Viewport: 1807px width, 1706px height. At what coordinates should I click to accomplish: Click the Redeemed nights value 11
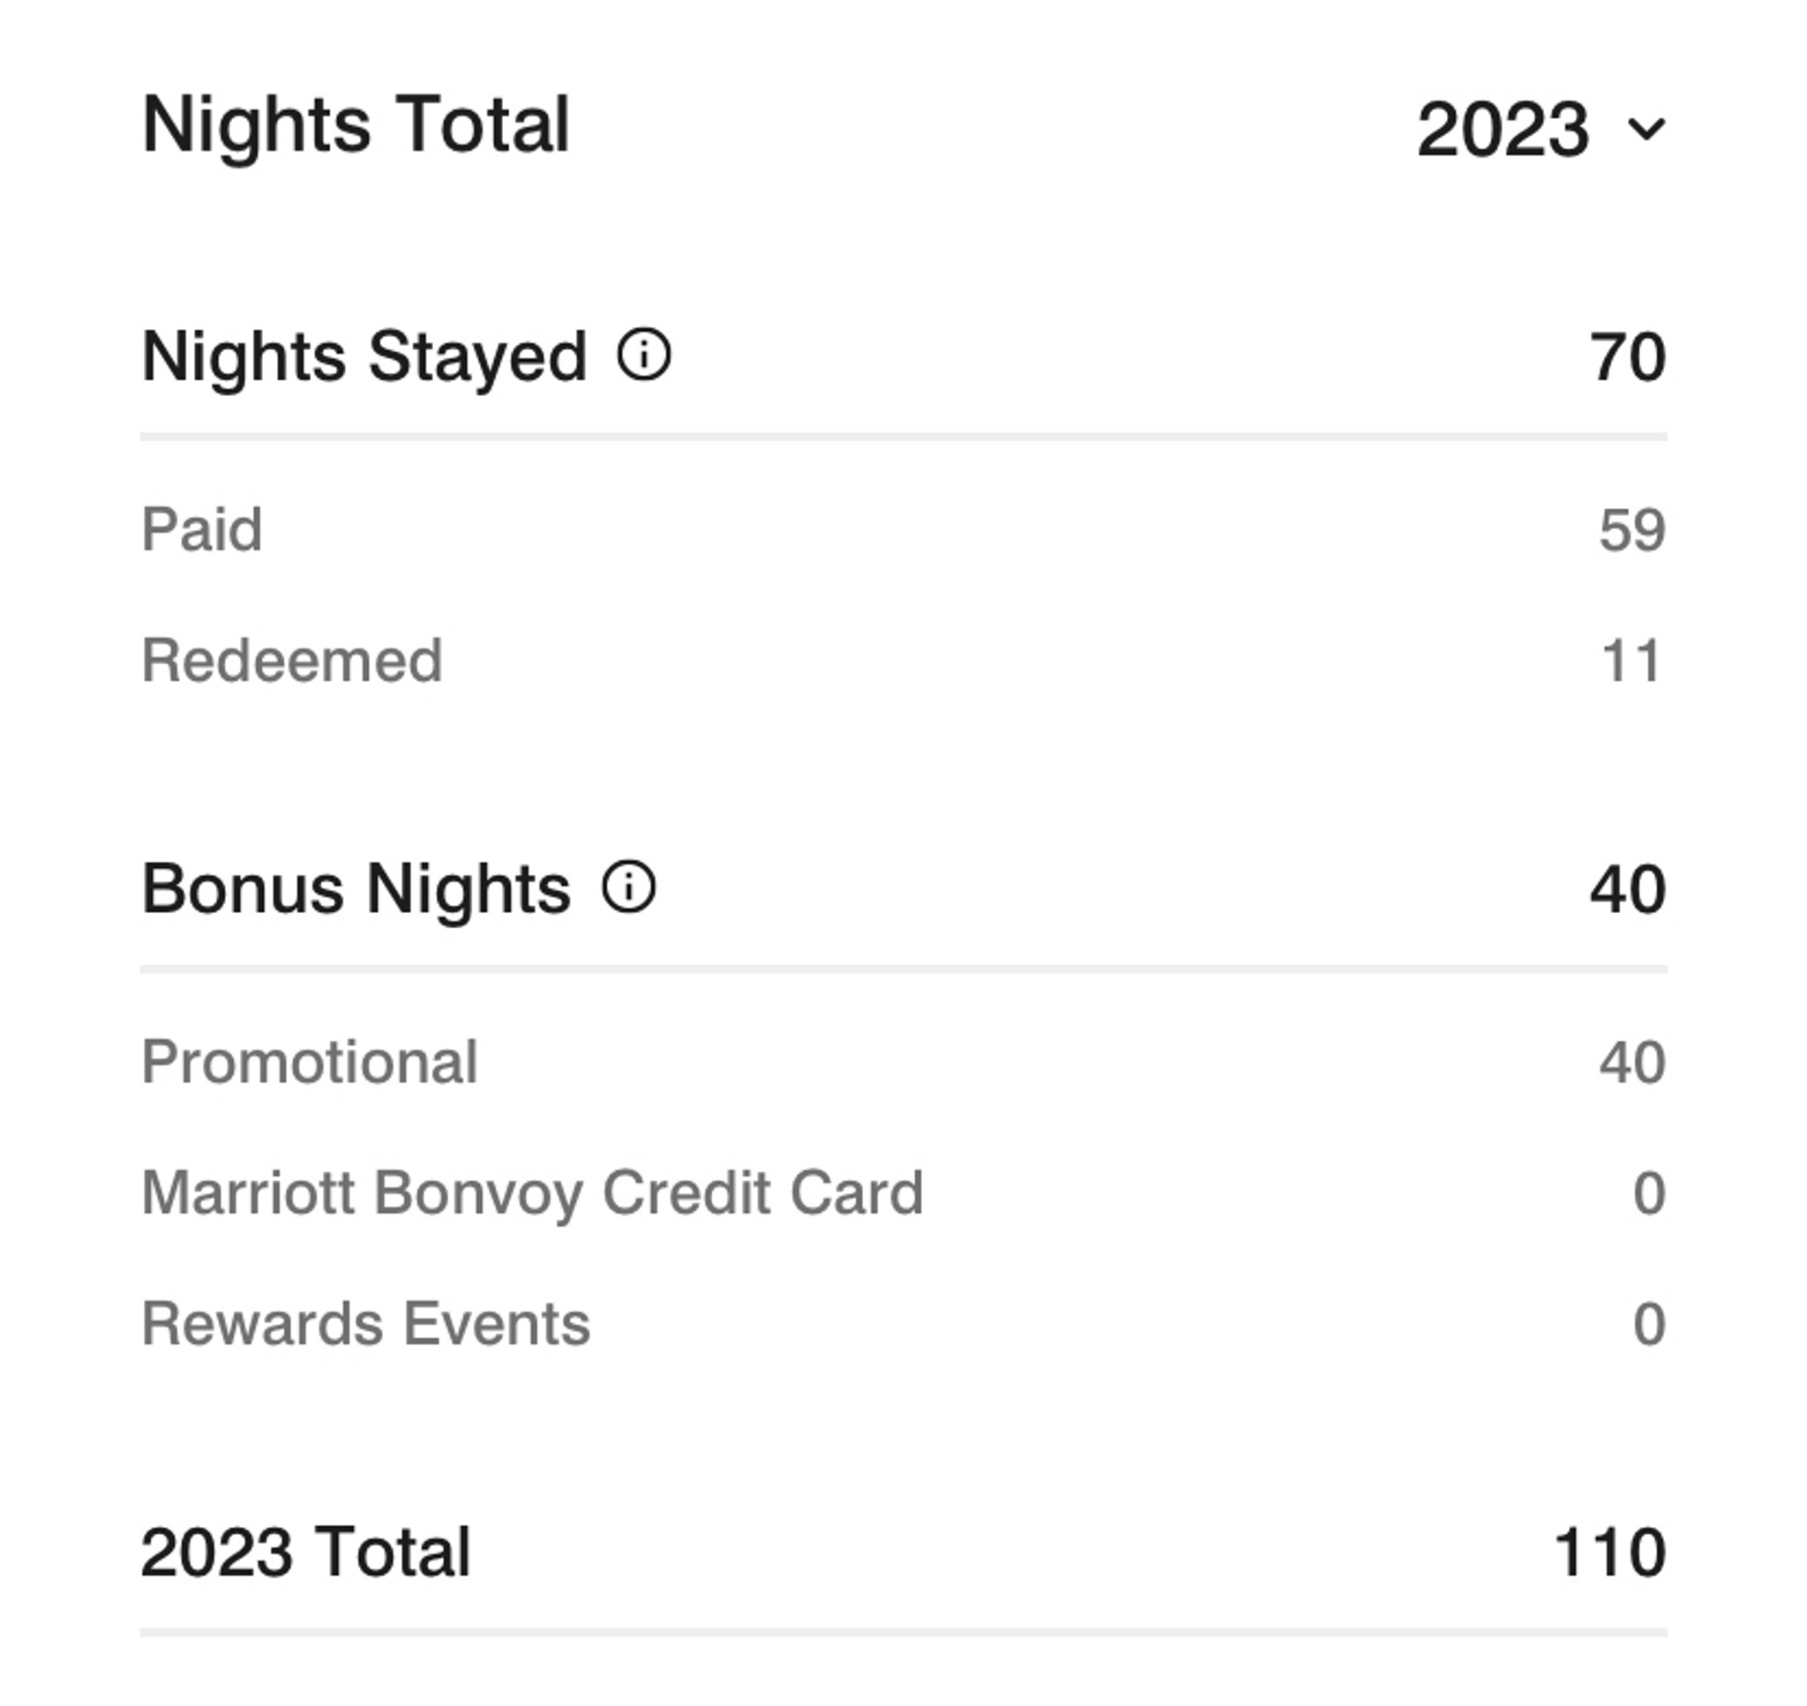point(1631,660)
